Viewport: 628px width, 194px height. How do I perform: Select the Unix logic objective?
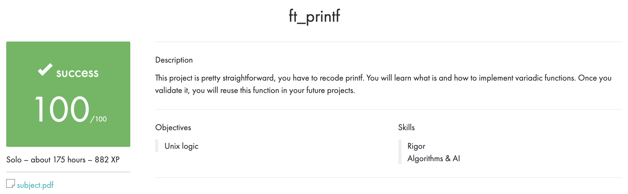[181, 146]
